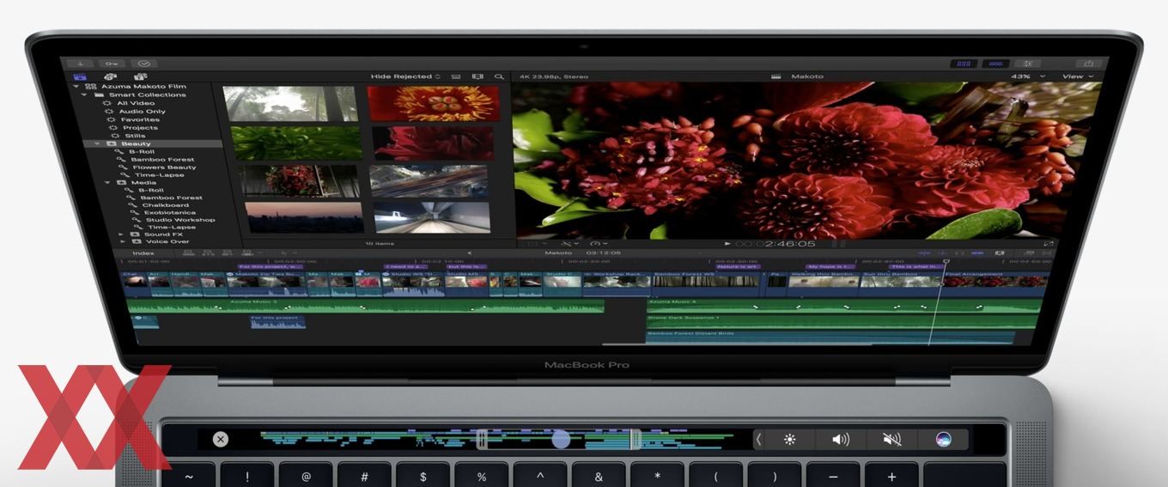Open Photos and Audio sidebar
The width and height of the screenshot is (1168, 487).
point(110,76)
